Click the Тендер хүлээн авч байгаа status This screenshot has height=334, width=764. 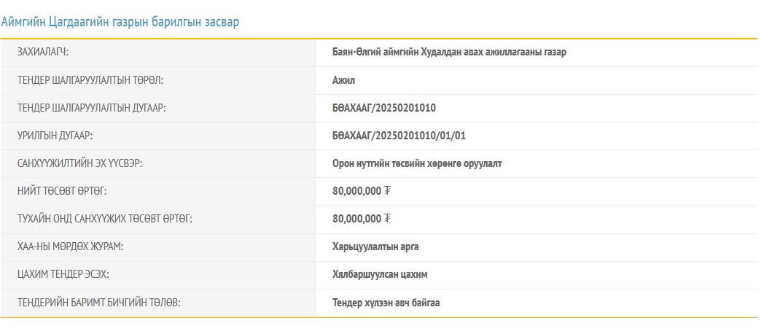386,302
